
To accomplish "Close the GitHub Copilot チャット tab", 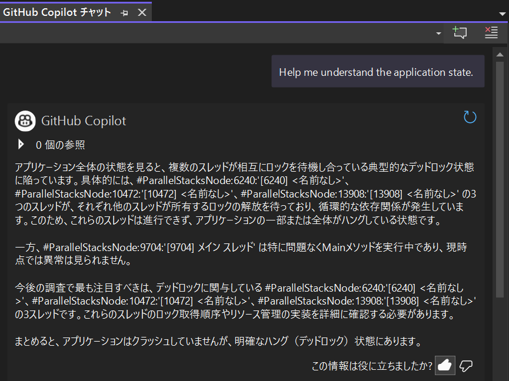I will tap(142, 12).
